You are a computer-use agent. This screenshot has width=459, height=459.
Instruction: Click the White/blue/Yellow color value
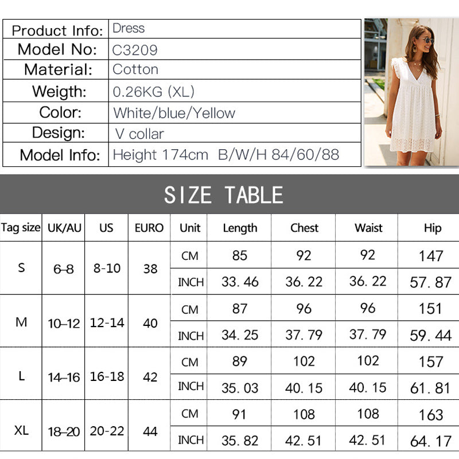tap(174, 113)
